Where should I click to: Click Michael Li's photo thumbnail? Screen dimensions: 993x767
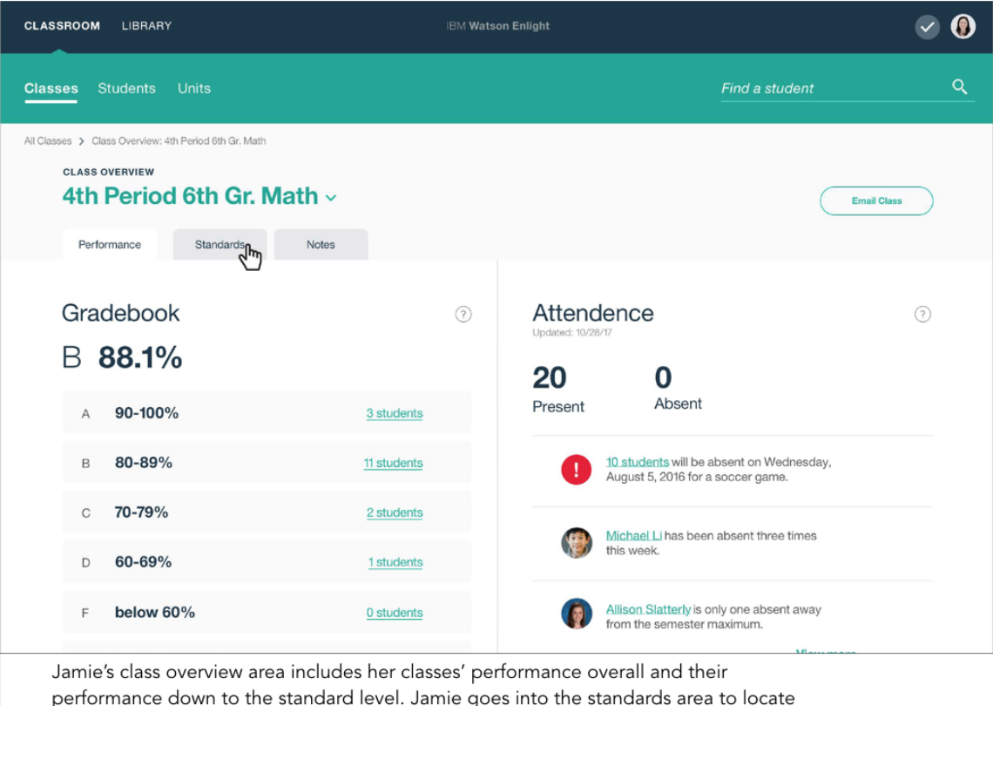point(577,543)
